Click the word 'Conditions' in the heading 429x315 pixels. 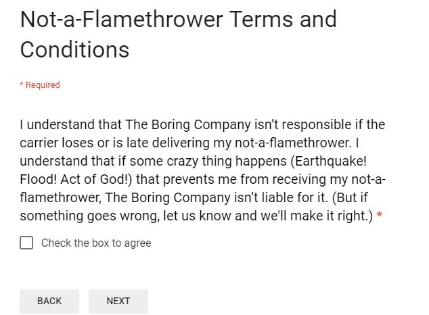click(x=74, y=50)
